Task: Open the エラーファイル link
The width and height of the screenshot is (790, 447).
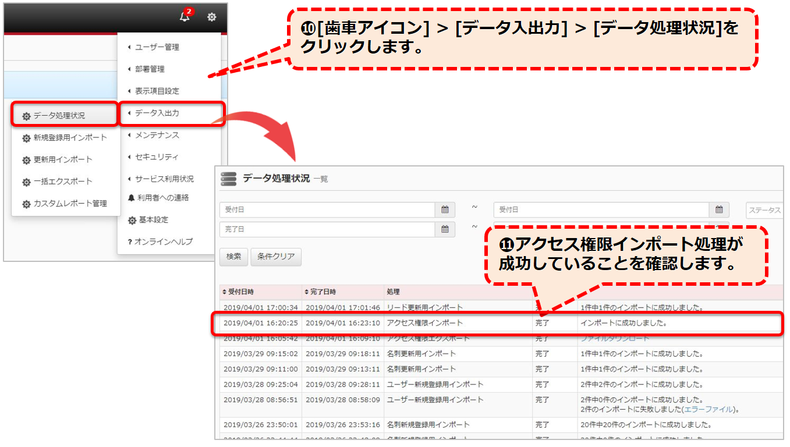Action: pyautogui.click(x=710, y=410)
